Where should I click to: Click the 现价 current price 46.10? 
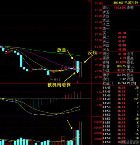(122, 54)
